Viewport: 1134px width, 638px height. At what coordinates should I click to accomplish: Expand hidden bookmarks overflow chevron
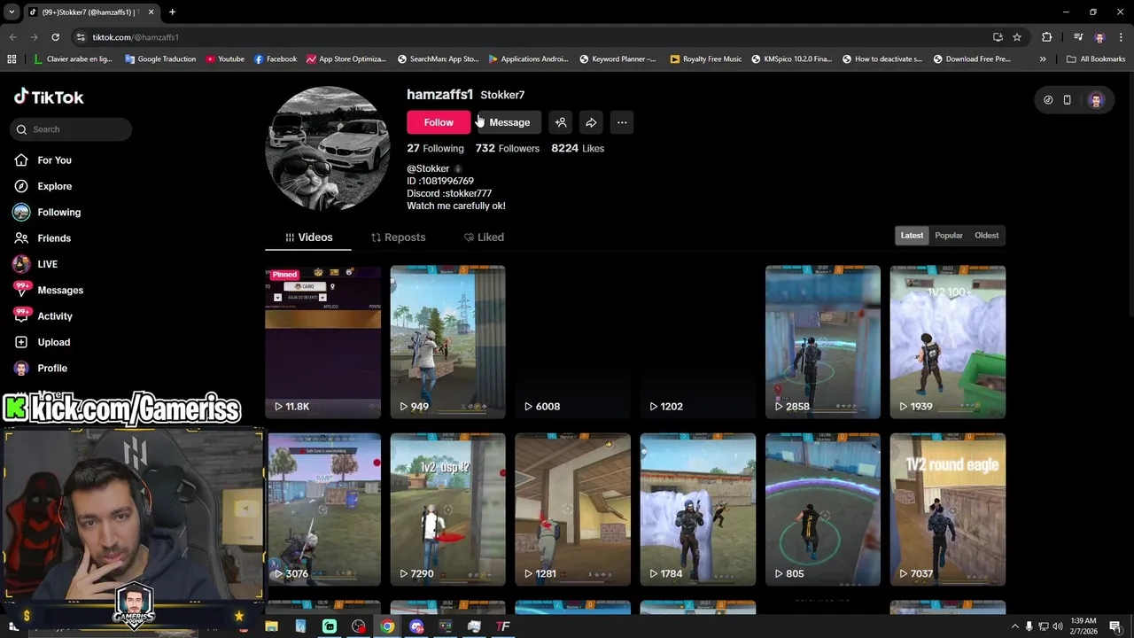pyautogui.click(x=1043, y=59)
